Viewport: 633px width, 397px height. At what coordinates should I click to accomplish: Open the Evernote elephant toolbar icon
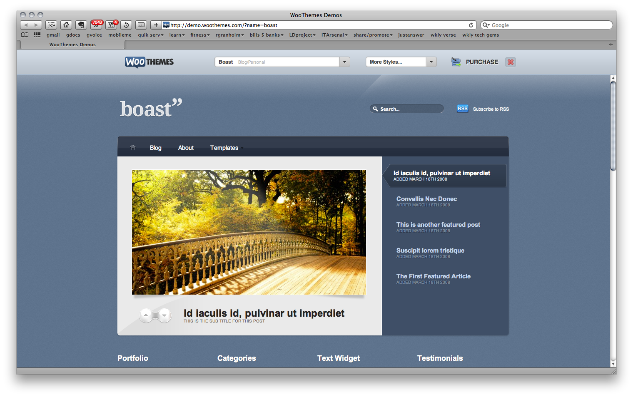coord(81,25)
